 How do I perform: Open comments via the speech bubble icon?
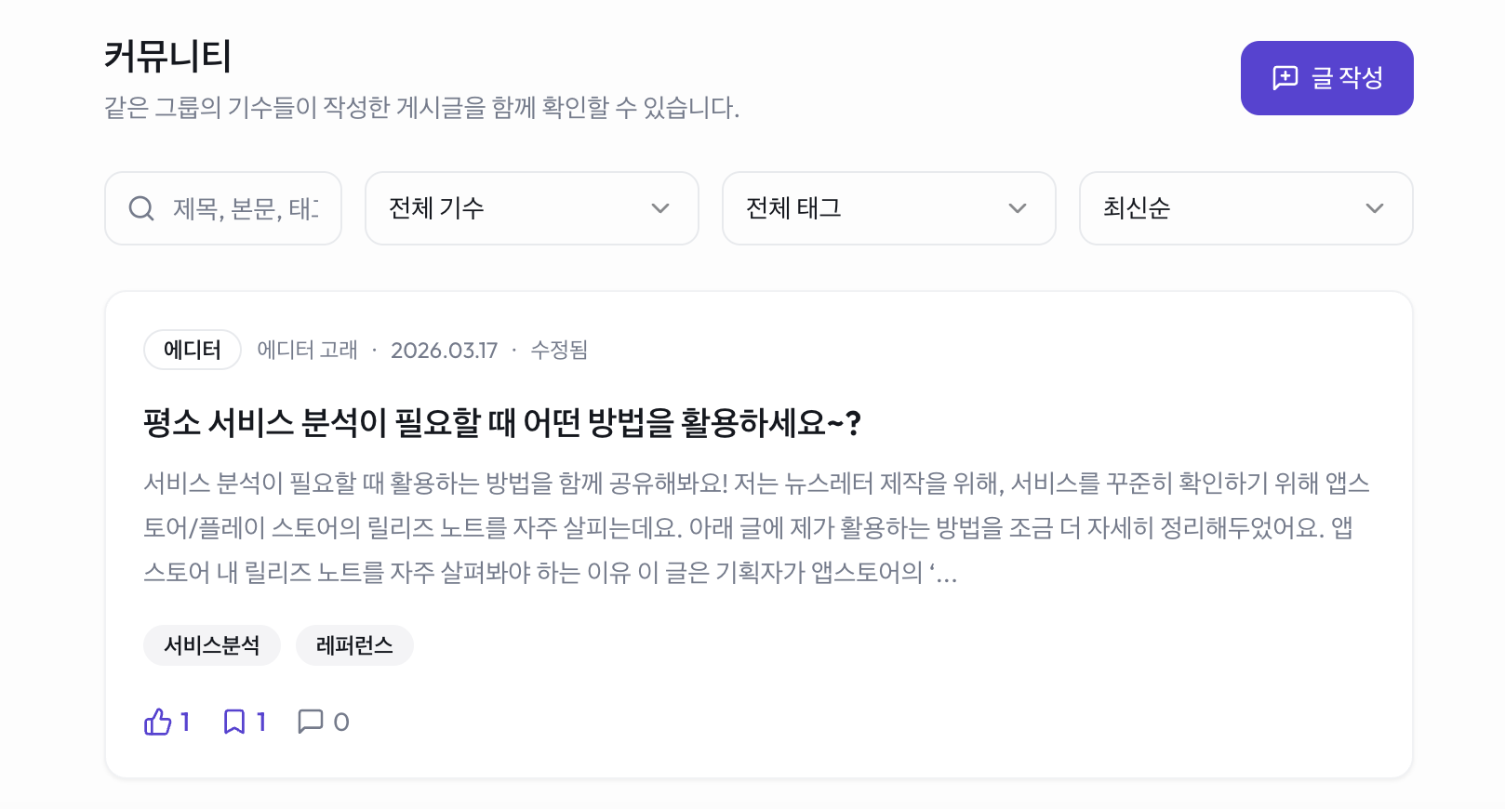(x=310, y=722)
